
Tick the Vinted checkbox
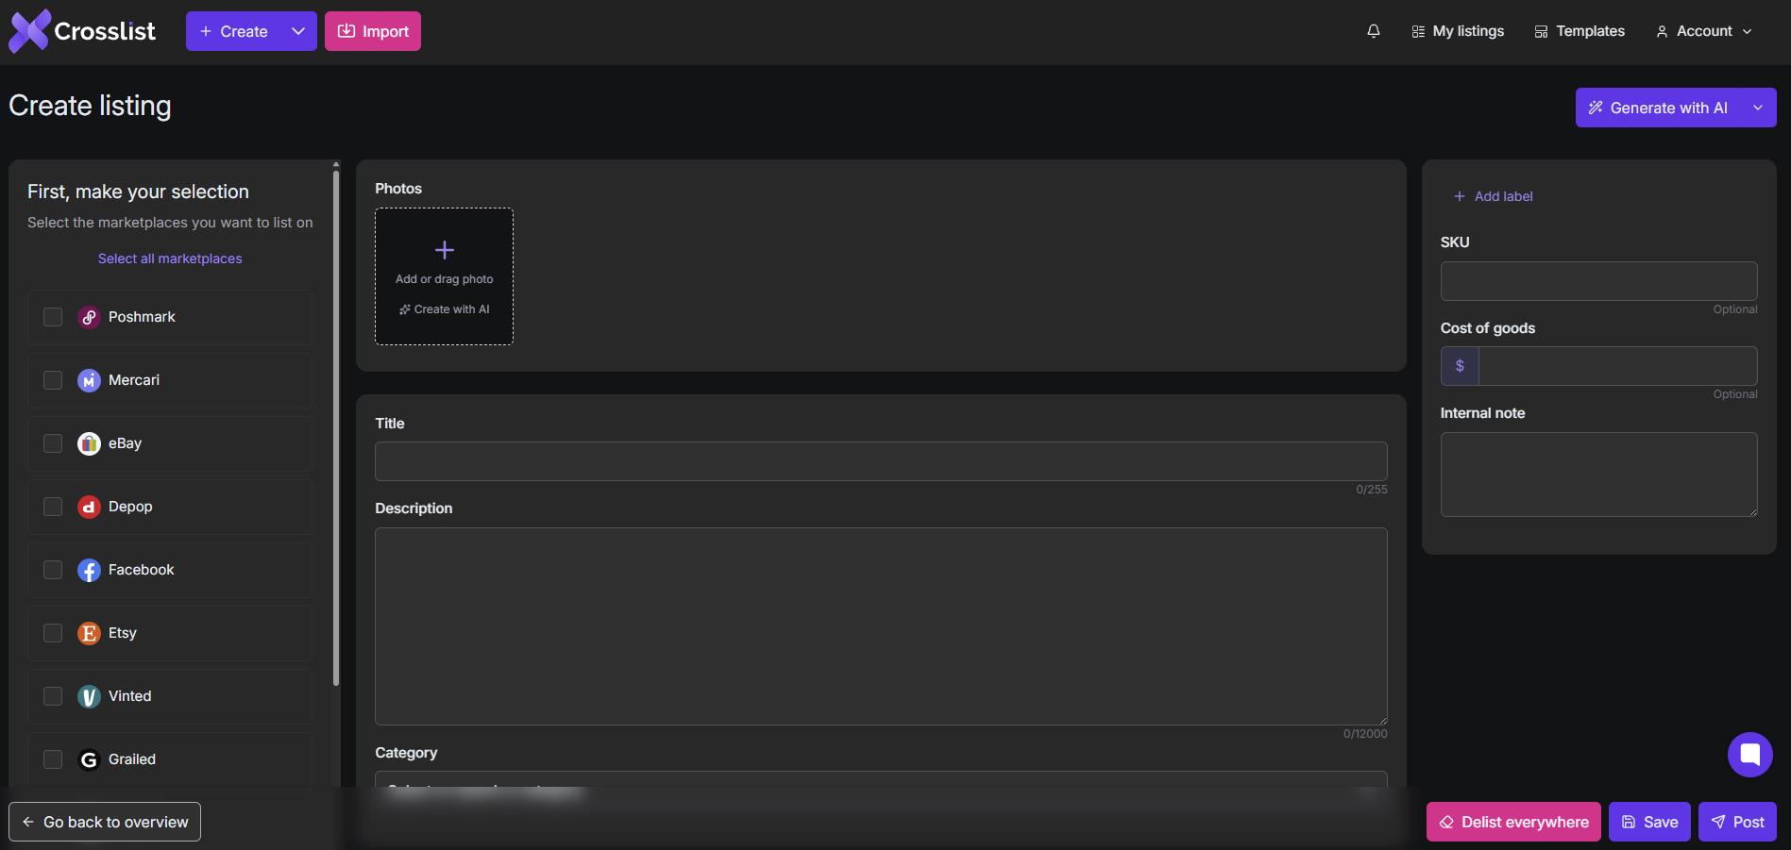point(53,696)
